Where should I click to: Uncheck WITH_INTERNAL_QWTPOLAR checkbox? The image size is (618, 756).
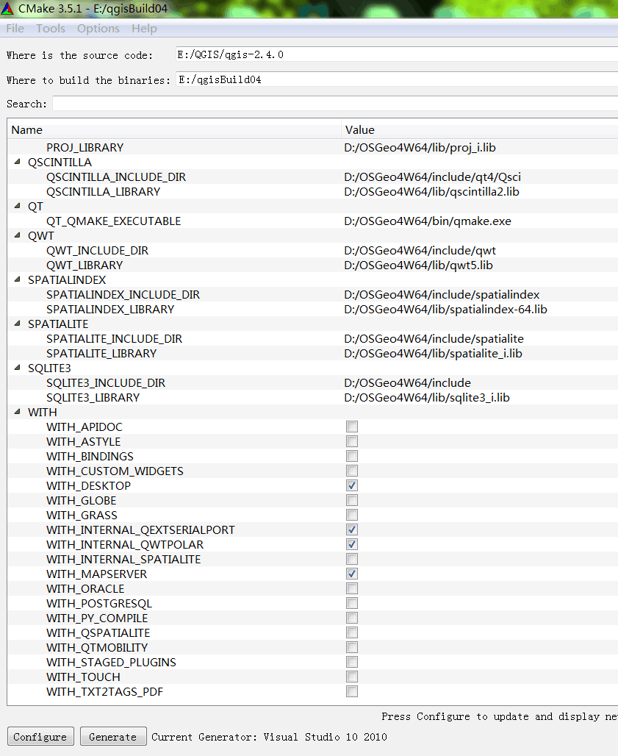click(352, 544)
